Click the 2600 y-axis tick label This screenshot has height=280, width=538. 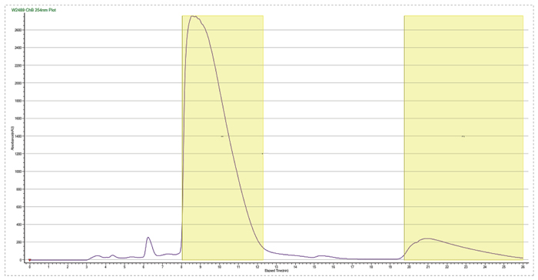18,30
